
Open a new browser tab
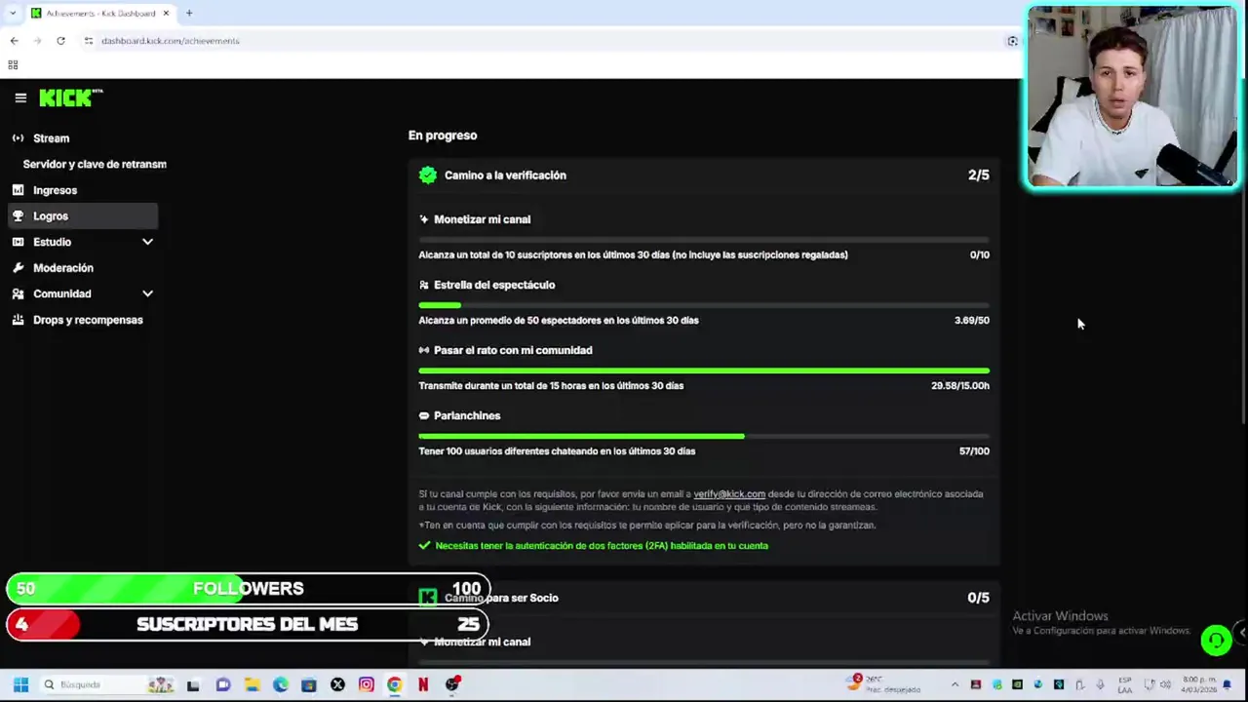pyautogui.click(x=189, y=13)
